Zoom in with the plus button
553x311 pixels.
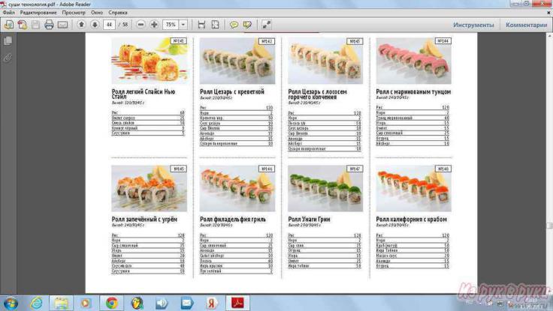(154, 25)
